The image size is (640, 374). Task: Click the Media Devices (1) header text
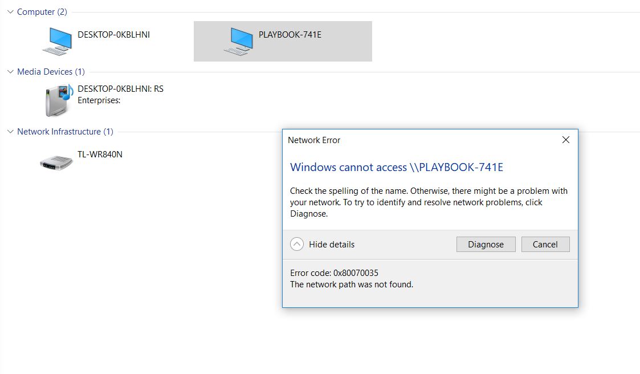click(51, 72)
